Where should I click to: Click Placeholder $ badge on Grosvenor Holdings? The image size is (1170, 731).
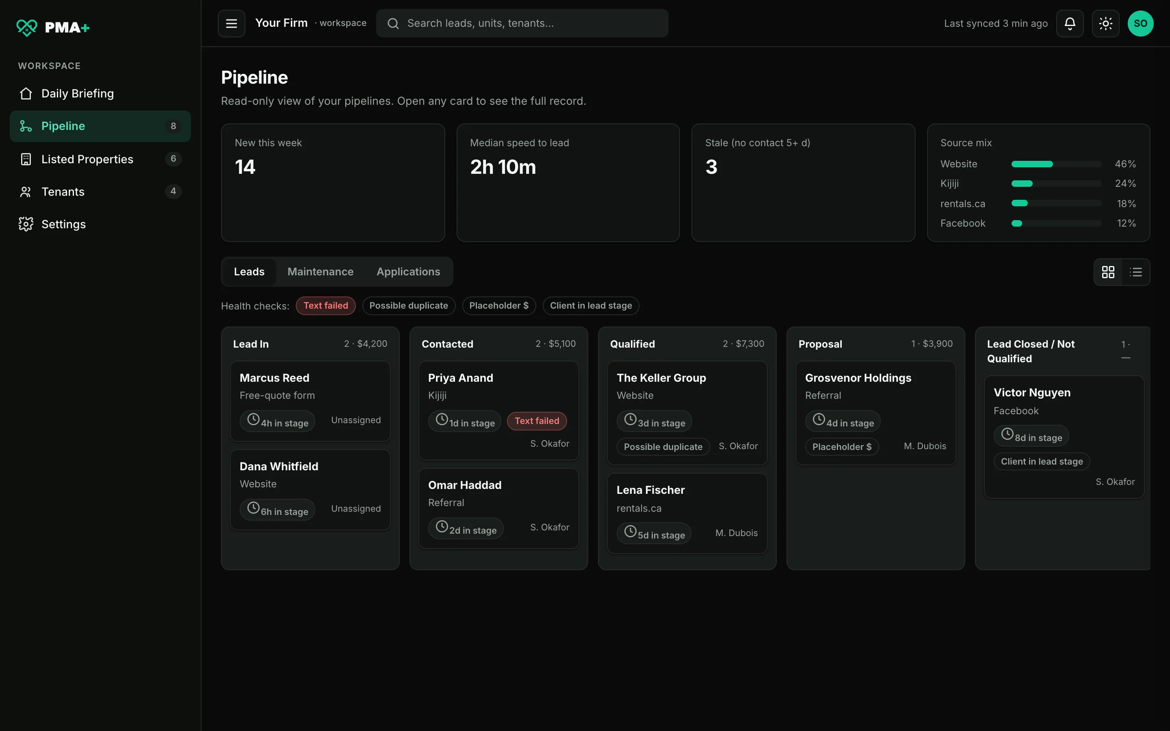[x=842, y=447]
